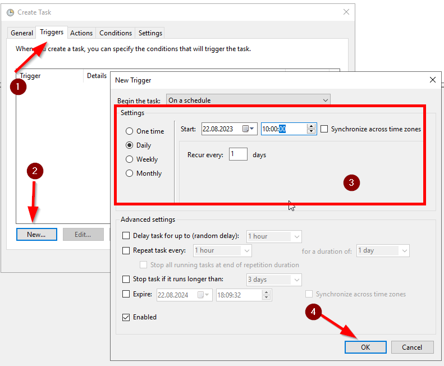Increase start time with spinner up arrow
The height and width of the screenshot is (366, 444).
tap(312, 126)
